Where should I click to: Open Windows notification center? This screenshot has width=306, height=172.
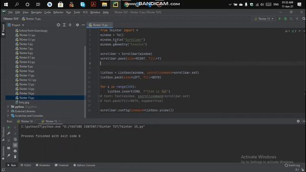click(x=299, y=4)
